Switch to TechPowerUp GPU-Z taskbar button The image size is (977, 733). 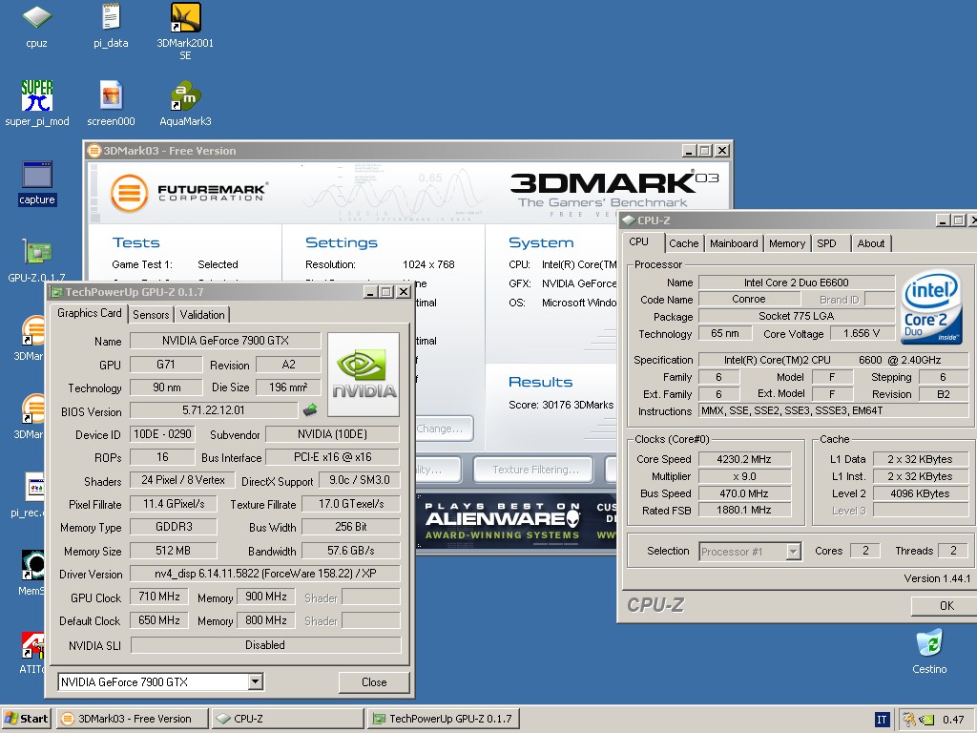click(x=443, y=719)
